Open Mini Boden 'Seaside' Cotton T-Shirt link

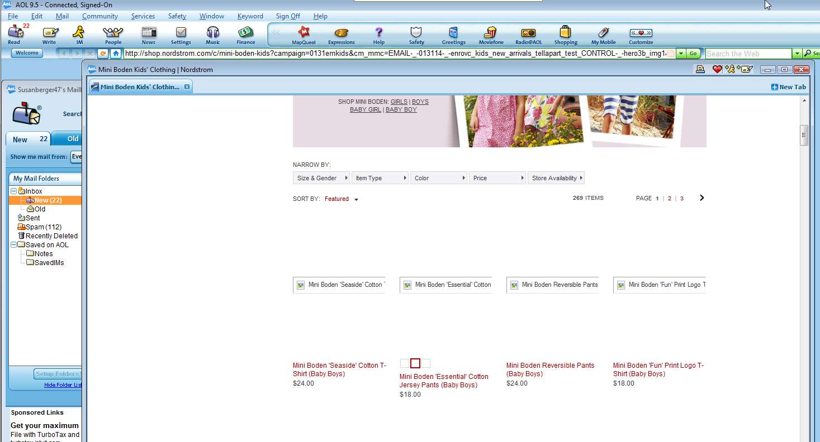[339, 369]
